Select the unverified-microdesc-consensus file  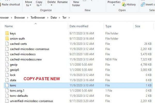point(31,100)
